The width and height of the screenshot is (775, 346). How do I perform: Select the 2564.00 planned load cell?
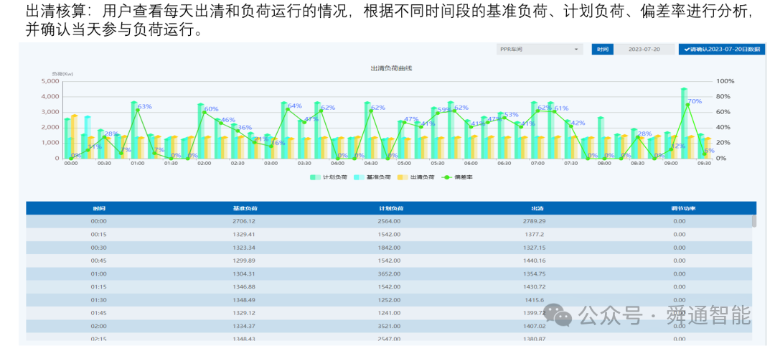coord(389,221)
